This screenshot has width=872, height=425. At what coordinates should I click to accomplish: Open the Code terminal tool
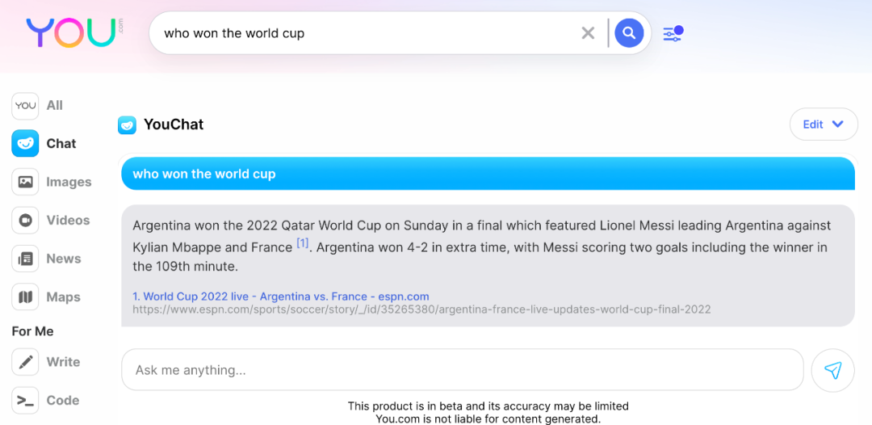coord(26,400)
